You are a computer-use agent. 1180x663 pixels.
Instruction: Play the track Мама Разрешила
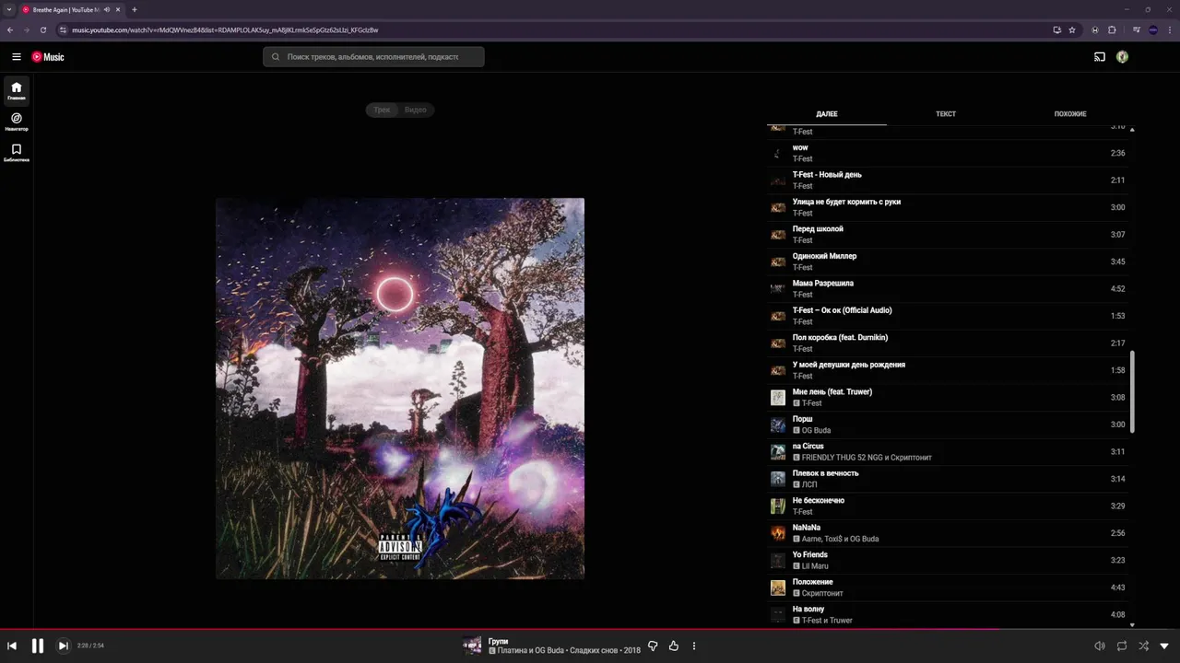(948, 289)
